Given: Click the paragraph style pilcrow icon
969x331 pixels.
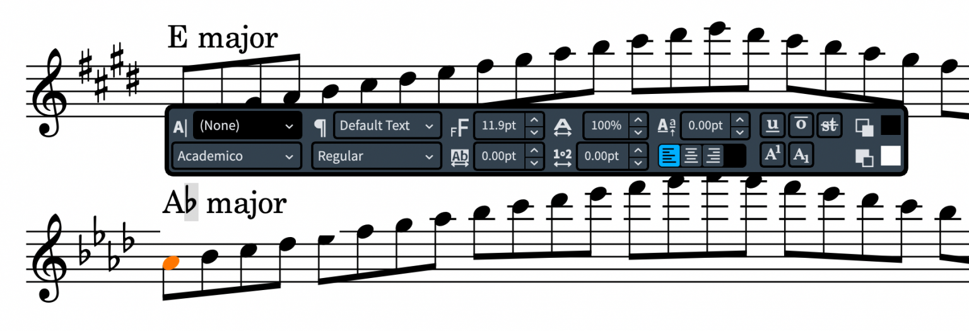Looking at the screenshot, I should (x=320, y=126).
